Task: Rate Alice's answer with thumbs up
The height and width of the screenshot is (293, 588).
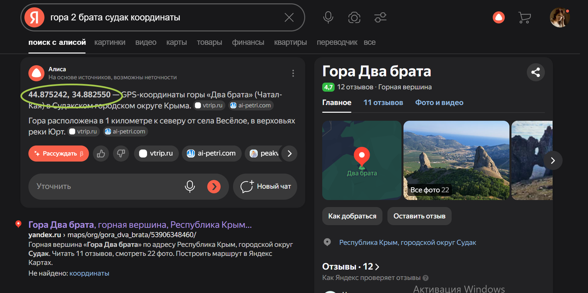Action: pos(101,153)
